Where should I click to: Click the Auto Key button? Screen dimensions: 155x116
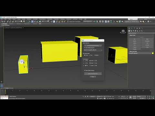pos(134,96)
